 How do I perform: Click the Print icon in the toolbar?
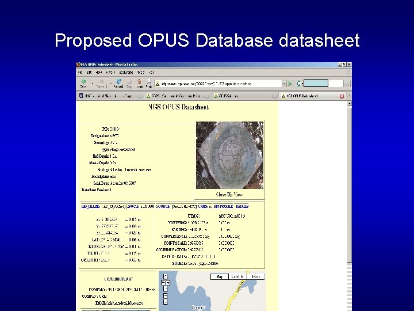[149, 81]
